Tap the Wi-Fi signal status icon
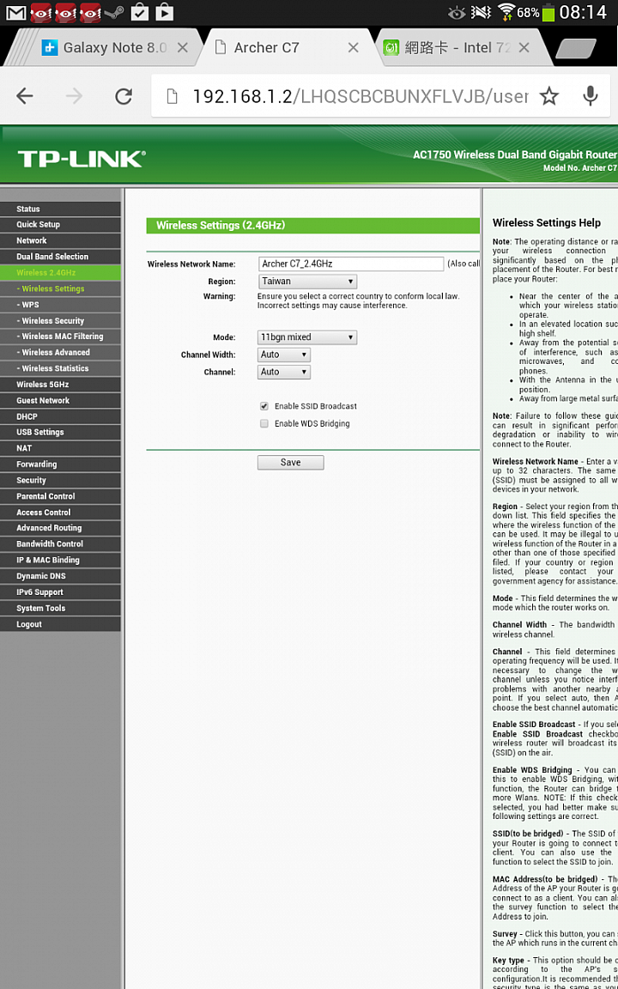 click(506, 12)
